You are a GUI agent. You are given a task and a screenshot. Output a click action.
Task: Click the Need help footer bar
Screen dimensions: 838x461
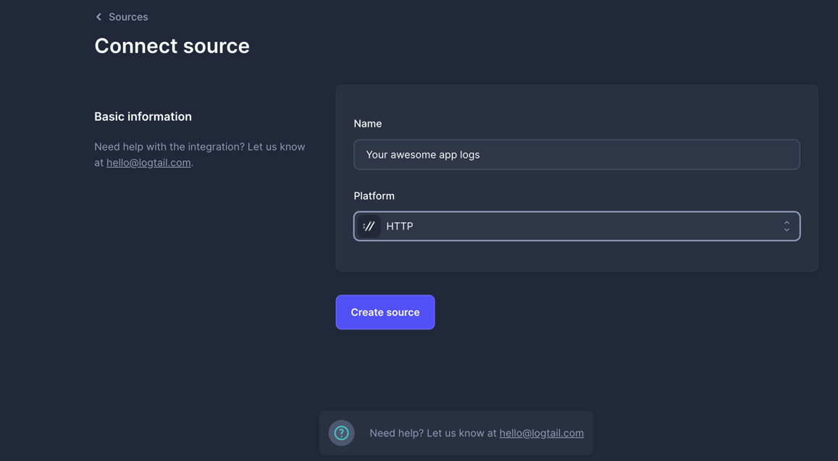456,432
